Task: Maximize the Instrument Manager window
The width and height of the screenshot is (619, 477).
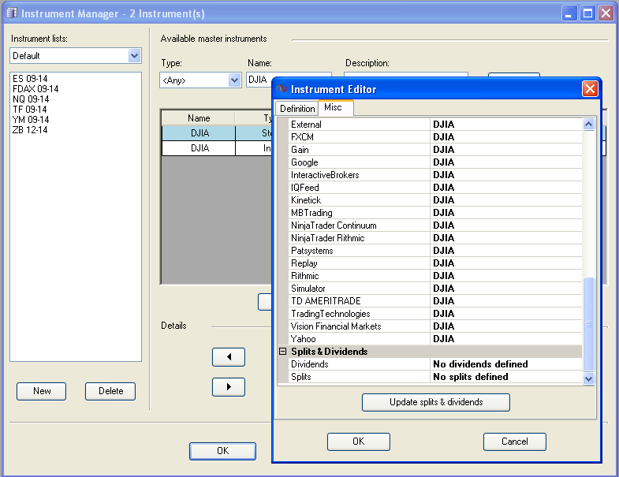Action: pos(587,13)
